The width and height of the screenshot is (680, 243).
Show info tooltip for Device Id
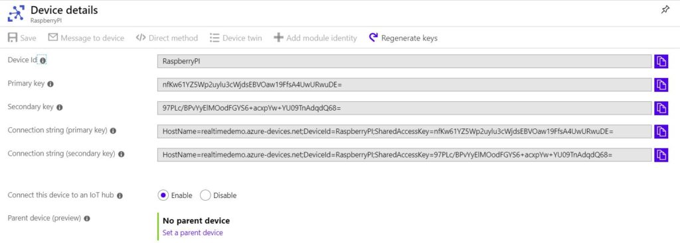[x=42, y=61]
